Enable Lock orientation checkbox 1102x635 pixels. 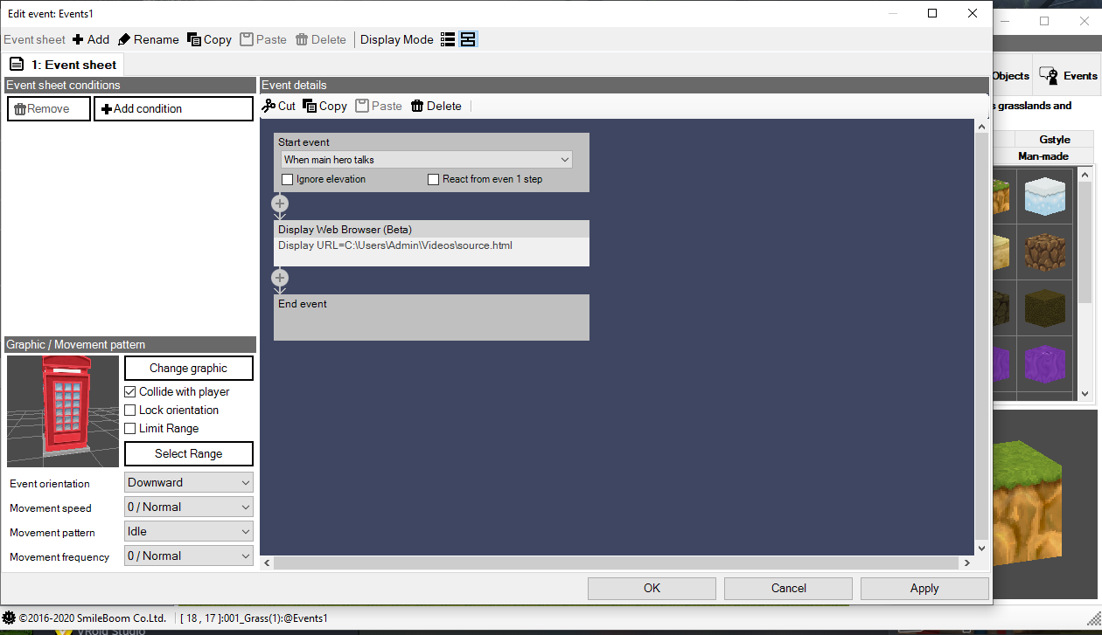tap(130, 410)
